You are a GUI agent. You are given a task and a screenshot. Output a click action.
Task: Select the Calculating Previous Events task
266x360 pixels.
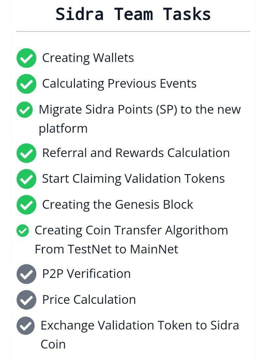click(119, 84)
